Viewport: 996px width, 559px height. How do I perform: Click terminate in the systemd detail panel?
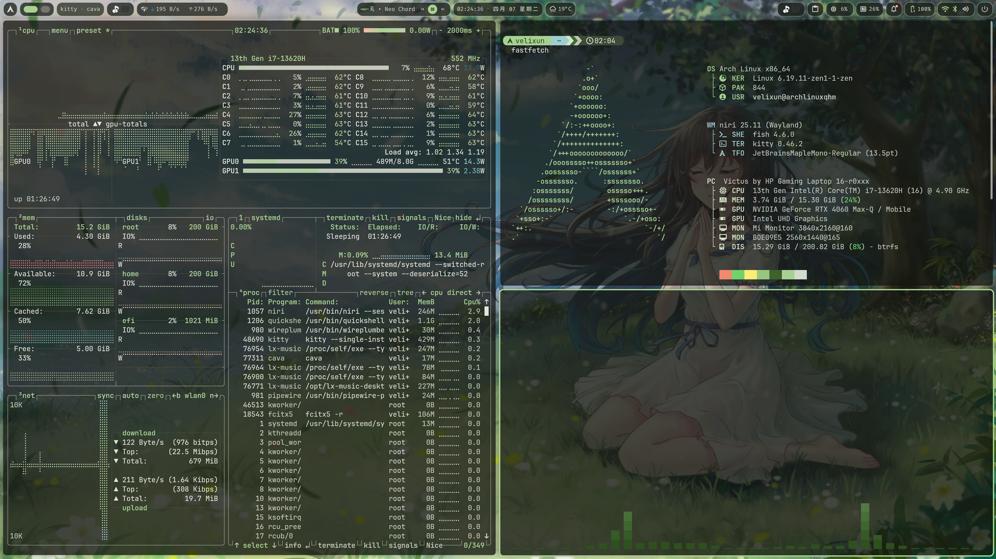pyautogui.click(x=345, y=218)
